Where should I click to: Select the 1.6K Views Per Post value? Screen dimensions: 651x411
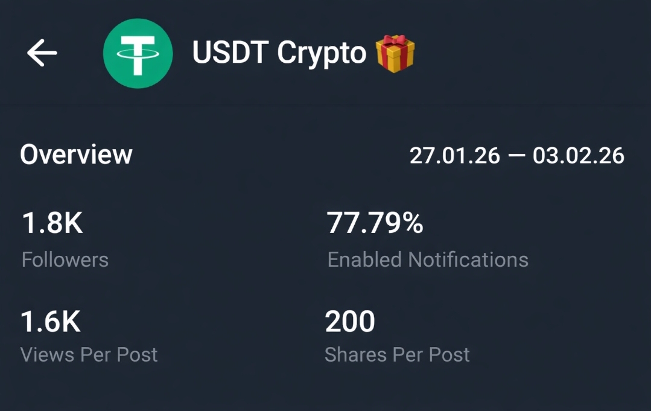pyautogui.click(x=51, y=320)
